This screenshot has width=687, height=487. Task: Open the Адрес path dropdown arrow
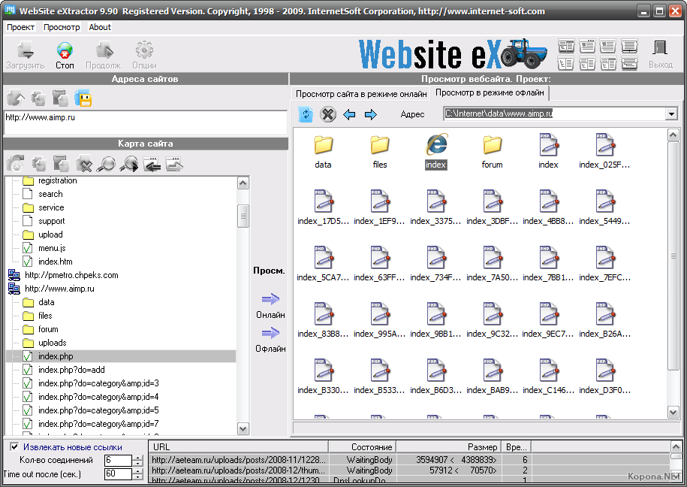[x=671, y=114]
